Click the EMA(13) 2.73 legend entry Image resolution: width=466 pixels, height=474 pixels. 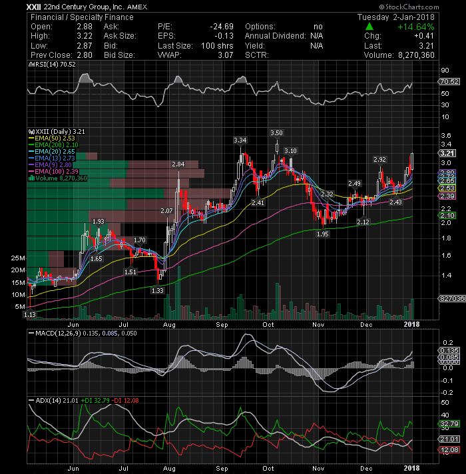click(55, 158)
